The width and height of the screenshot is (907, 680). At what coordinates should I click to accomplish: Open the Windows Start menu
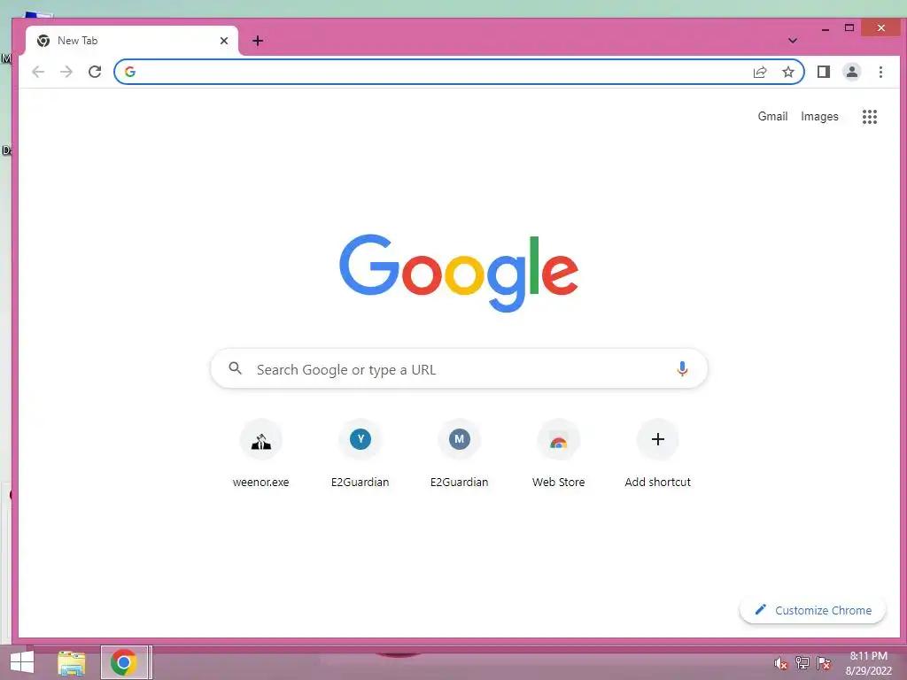click(x=22, y=662)
